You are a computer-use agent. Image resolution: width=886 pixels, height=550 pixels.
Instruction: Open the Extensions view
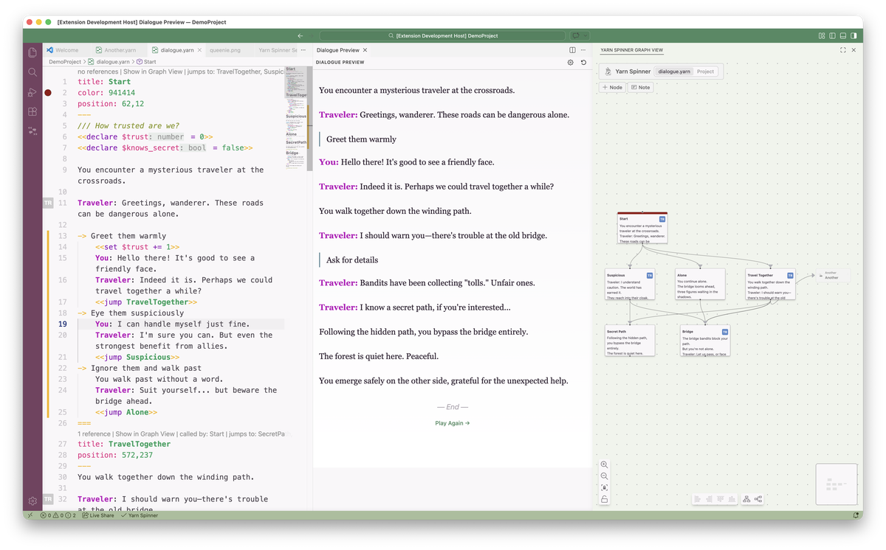coord(32,111)
